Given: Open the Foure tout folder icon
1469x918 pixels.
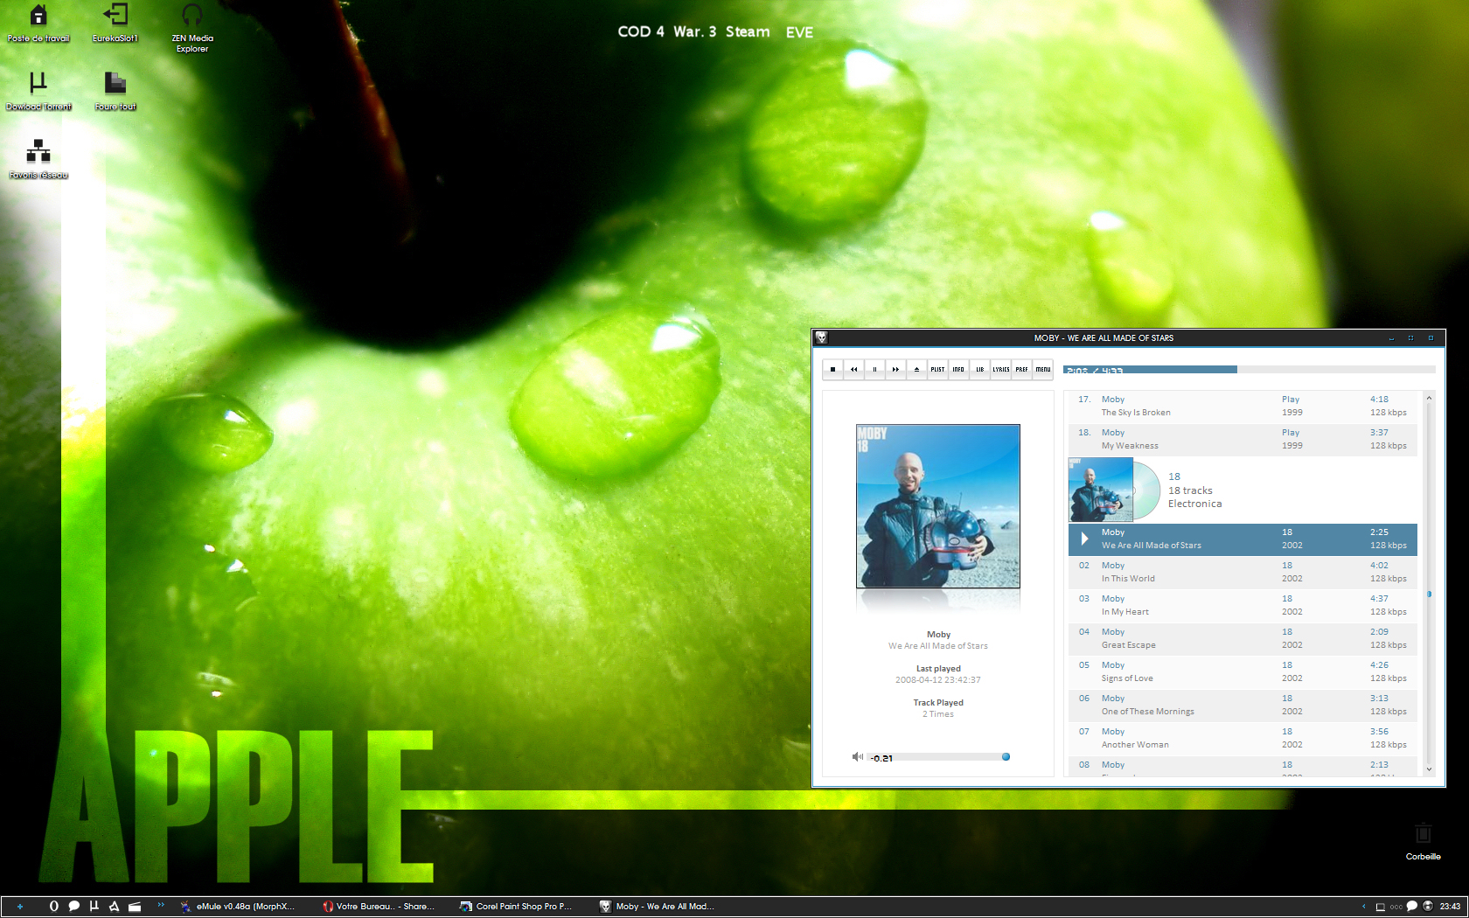Looking at the screenshot, I should (115, 92).
